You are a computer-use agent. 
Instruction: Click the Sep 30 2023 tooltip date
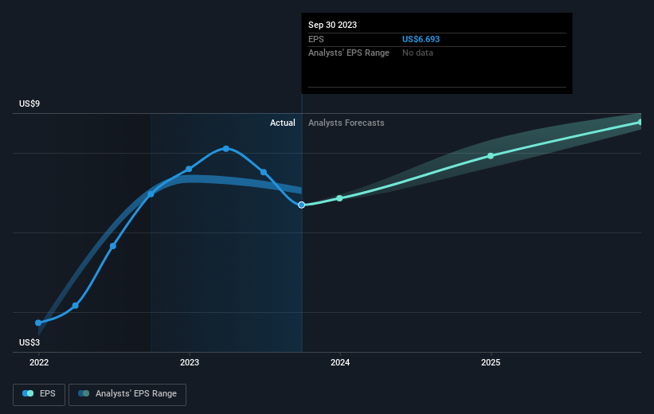click(x=332, y=25)
